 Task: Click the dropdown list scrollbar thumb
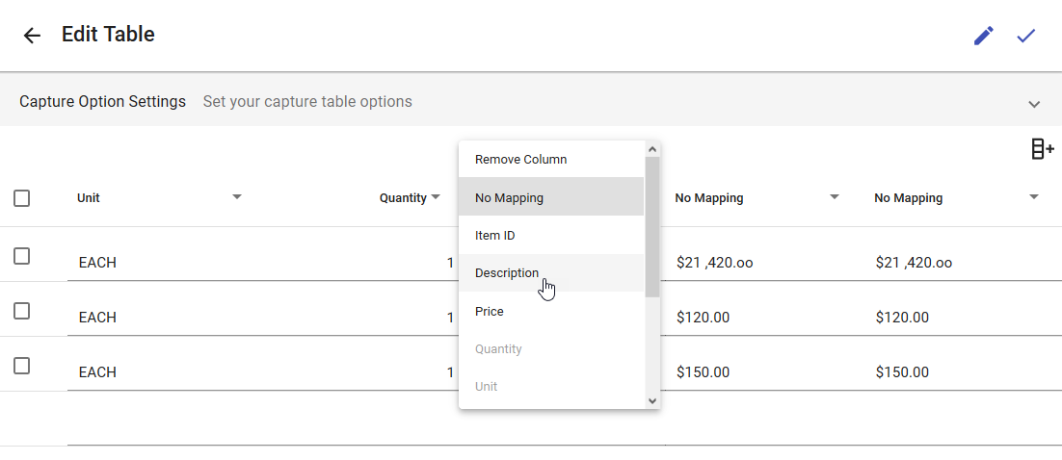(x=652, y=226)
